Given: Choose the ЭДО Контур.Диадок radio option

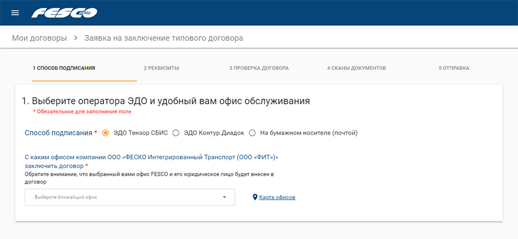Looking at the screenshot, I should 176,133.
